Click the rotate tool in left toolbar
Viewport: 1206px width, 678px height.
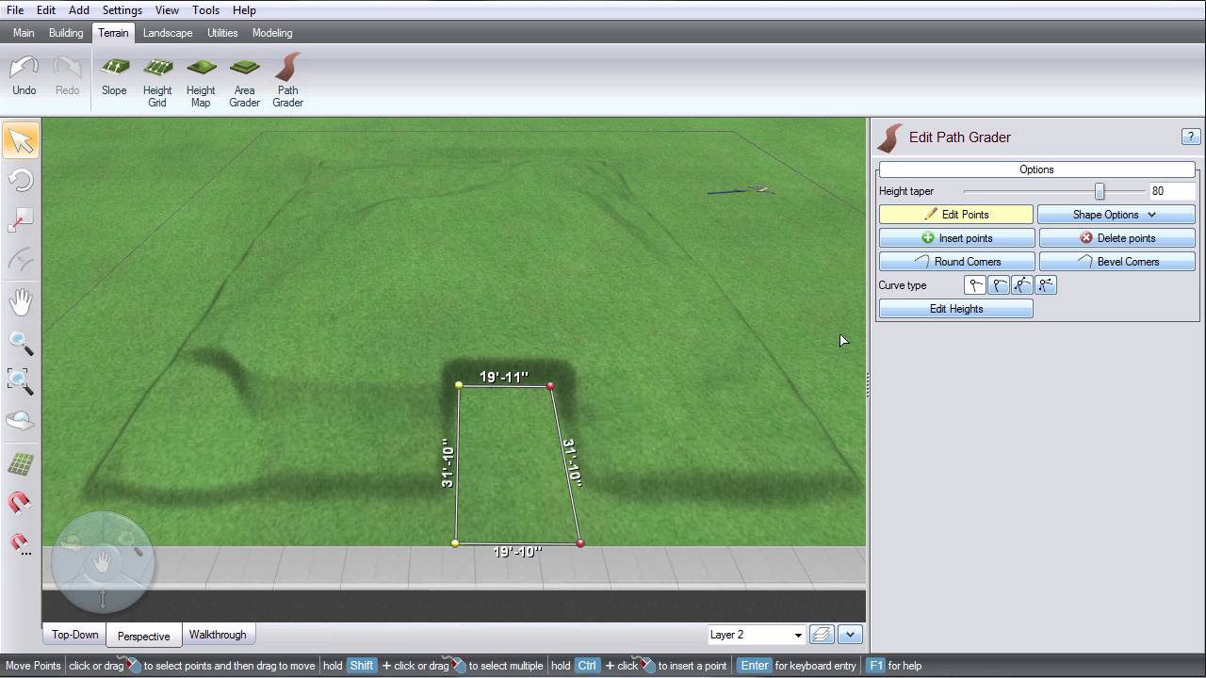pos(21,180)
